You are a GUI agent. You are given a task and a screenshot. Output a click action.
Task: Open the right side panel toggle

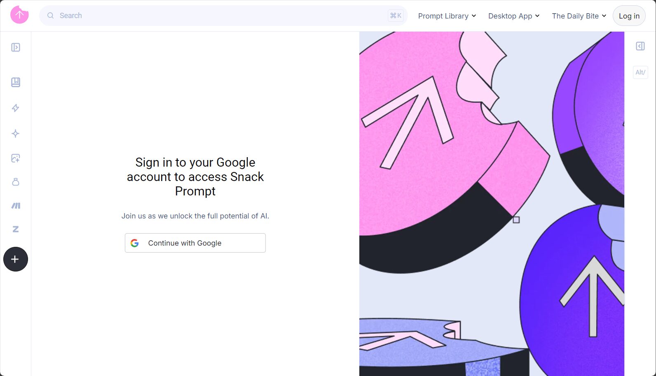[x=640, y=46]
